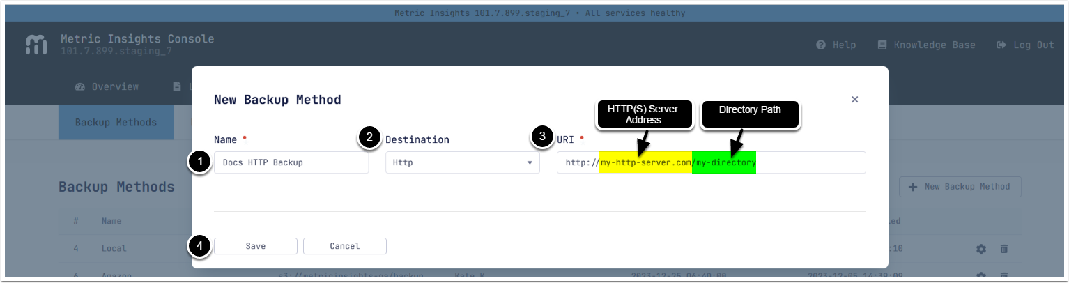
Task: Select the Local row name
Action: click(114, 249)
